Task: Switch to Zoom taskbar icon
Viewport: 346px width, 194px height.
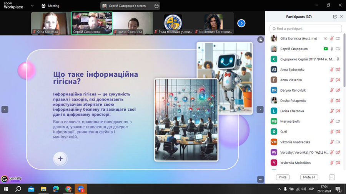Action: [x=81, y=189]
